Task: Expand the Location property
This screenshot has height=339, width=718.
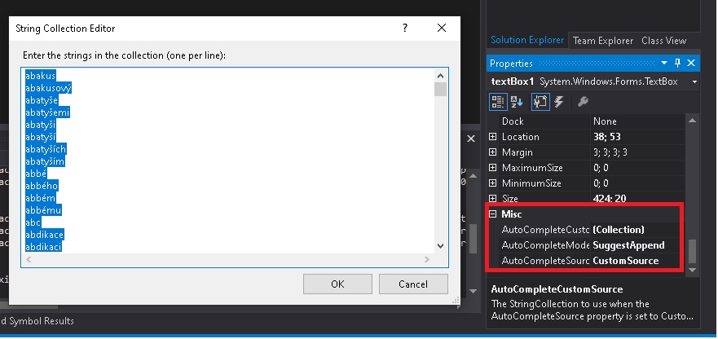Action: click(493, 137)
